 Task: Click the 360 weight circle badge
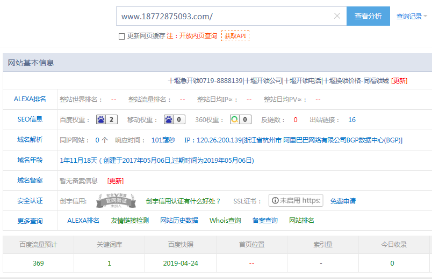coord(240,119)
